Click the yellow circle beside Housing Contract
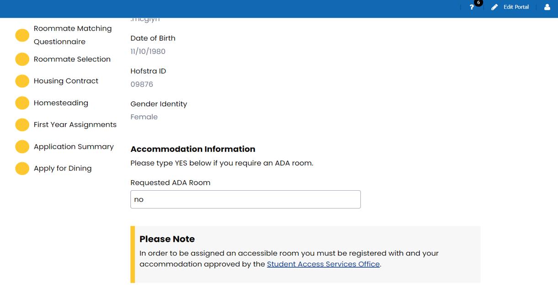This screenshot has width=558, height=297. (x=22, y=81)
